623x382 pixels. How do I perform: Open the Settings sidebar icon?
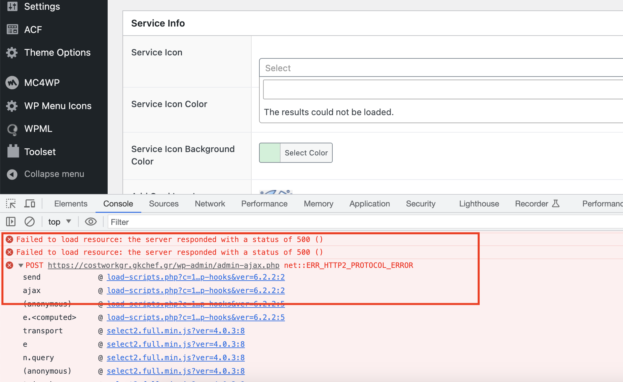pos(12,6)
